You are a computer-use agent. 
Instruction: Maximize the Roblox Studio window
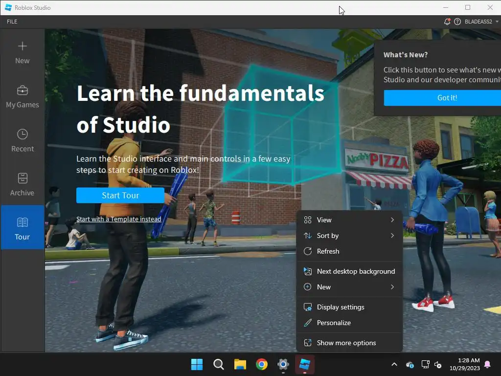coord(468,7)
